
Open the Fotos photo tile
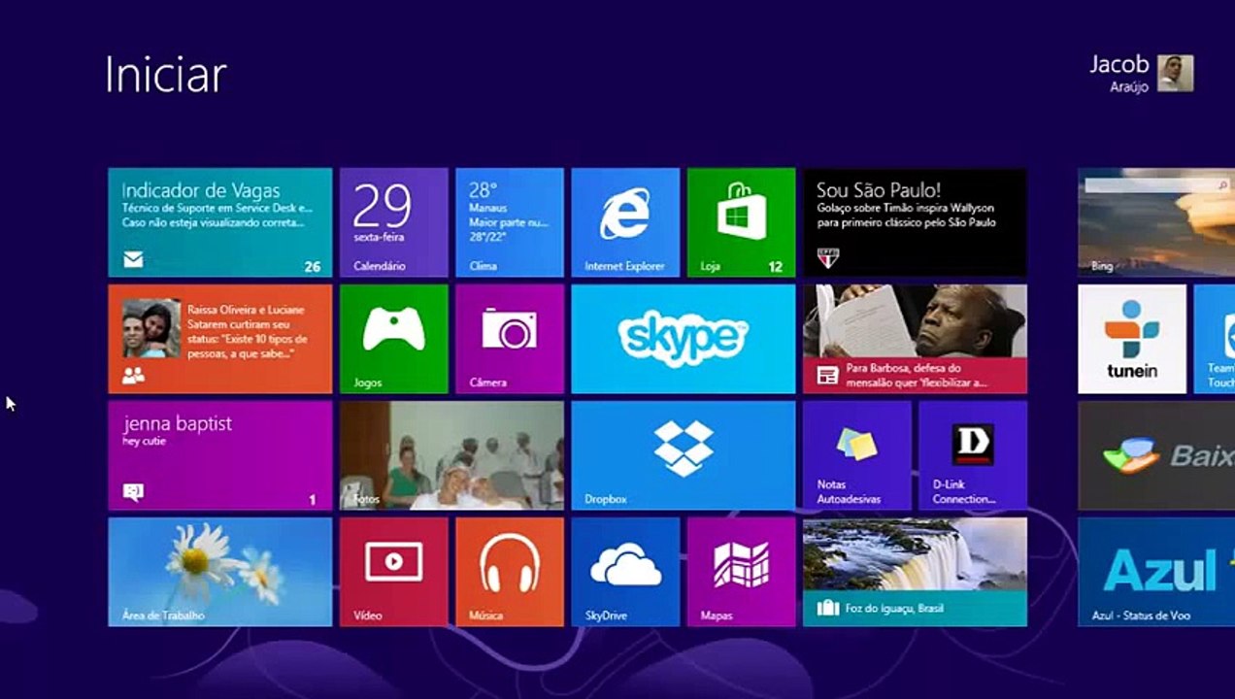(451, 455)
